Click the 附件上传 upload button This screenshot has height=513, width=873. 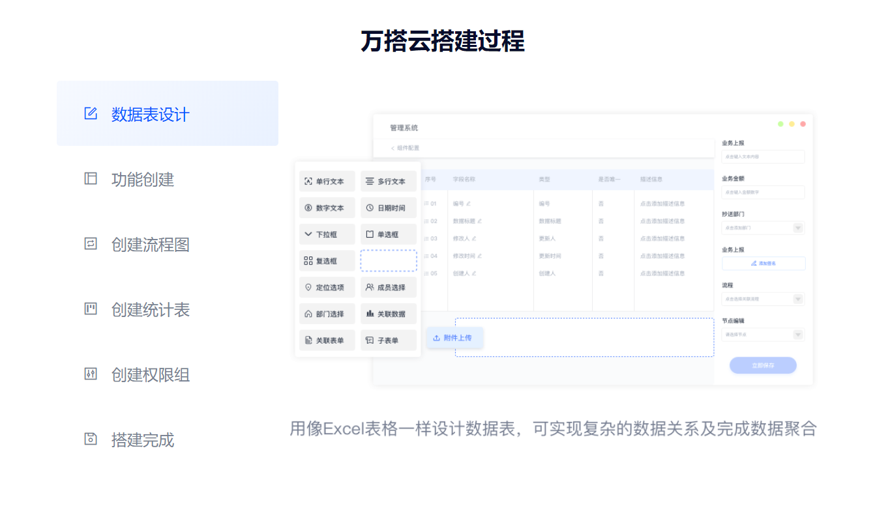click(x=455, y=338)
